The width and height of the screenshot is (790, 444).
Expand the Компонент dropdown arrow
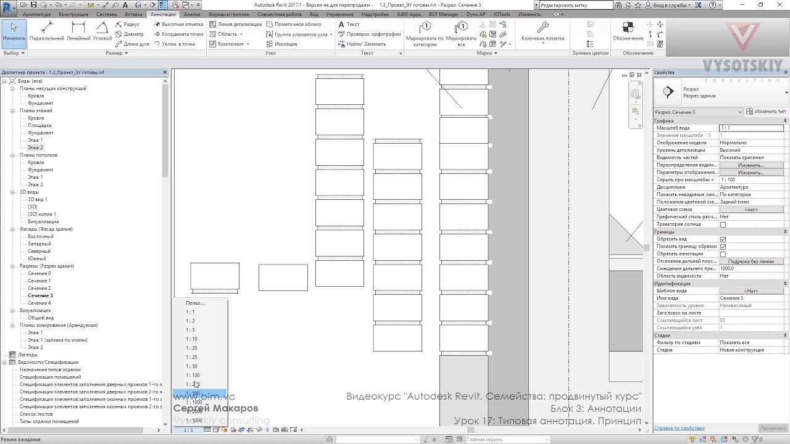pos(248,44)
